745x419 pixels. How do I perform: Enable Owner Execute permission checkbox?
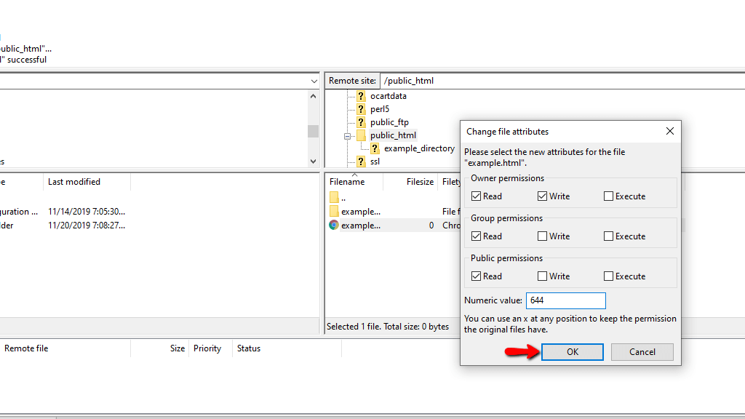tap(608, 196)
